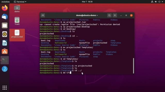
Task: Close the terminal window
Action: pyautogui.click(x=131, y=15)
